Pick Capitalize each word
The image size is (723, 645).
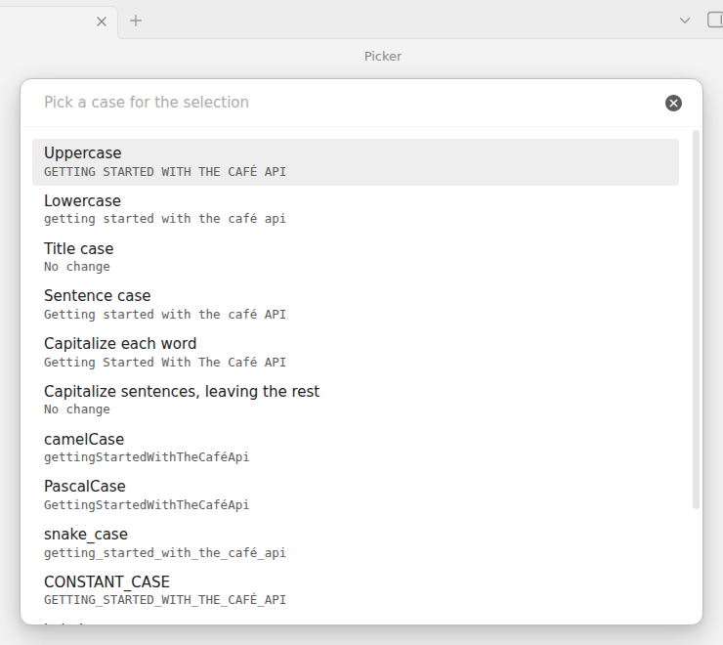(356, 353)
